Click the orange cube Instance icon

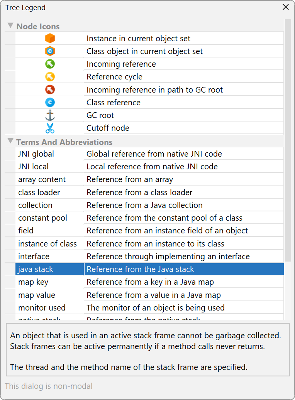click(x=50, y=38)
